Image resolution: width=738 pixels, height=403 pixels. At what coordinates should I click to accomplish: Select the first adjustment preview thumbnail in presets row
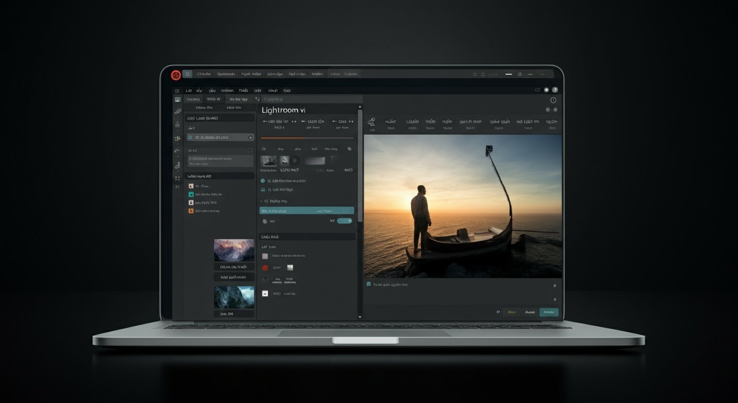click(x=269, y=161)
